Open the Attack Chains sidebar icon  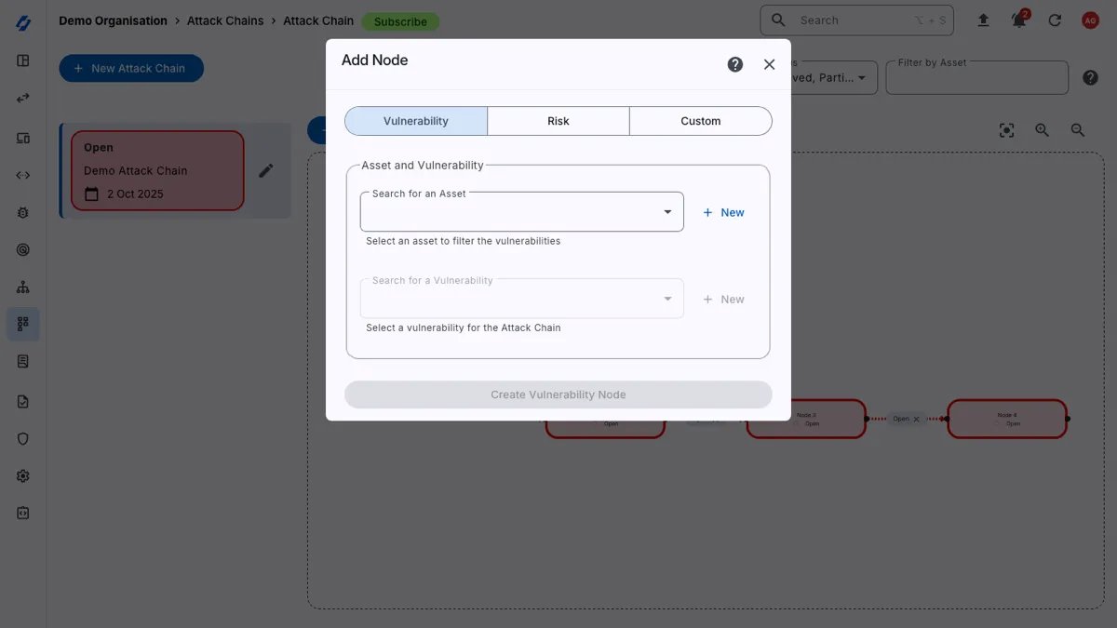pyautogui.click(x=22, y=324)
